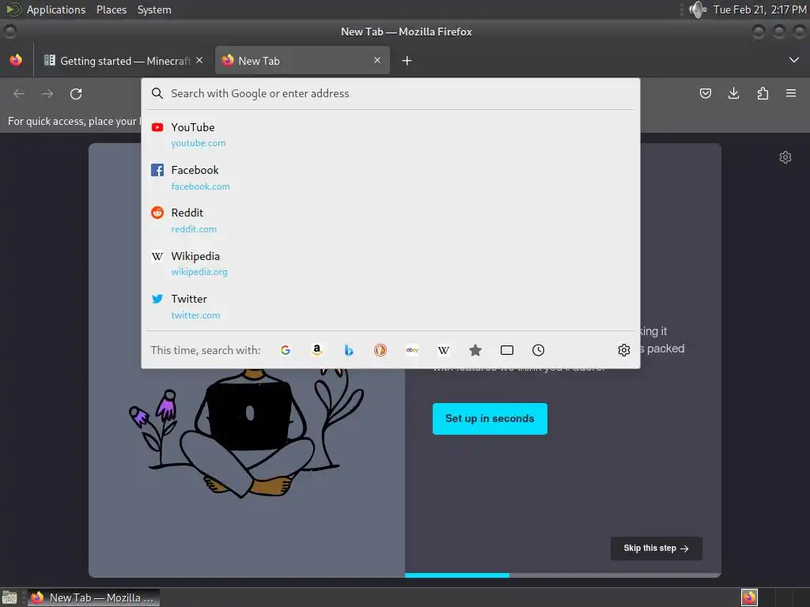Click Skip this step button
810x607 pixels.
pyautogui.click(x=656, y=549)
